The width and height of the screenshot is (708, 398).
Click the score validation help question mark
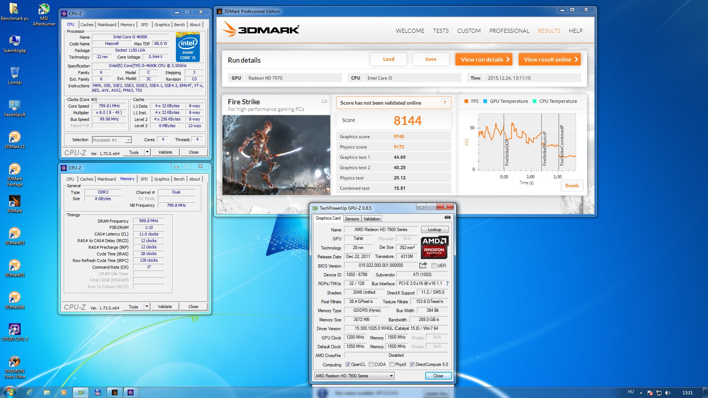[x=445, y=103]
